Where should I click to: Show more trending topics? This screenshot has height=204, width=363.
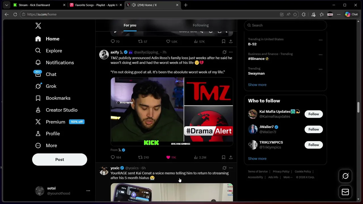point(257,85)
